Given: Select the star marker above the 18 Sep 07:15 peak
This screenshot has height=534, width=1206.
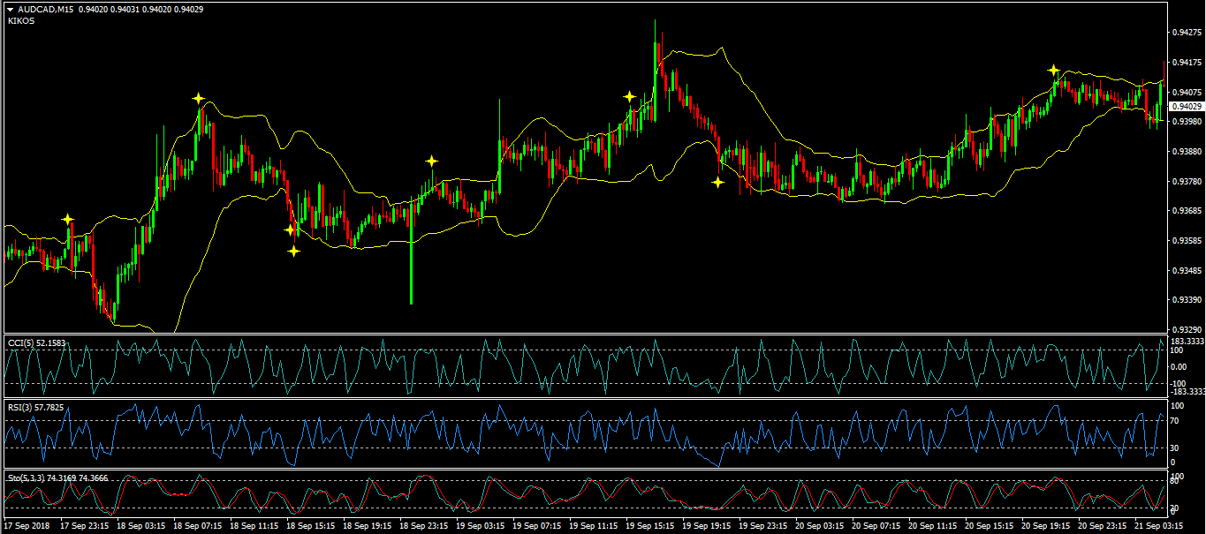Looking at the screenshot, I should point(199,98).
